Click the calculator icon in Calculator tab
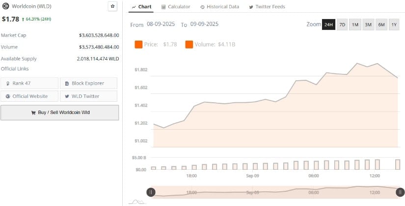The image size is (405, 206). [163, 7]
